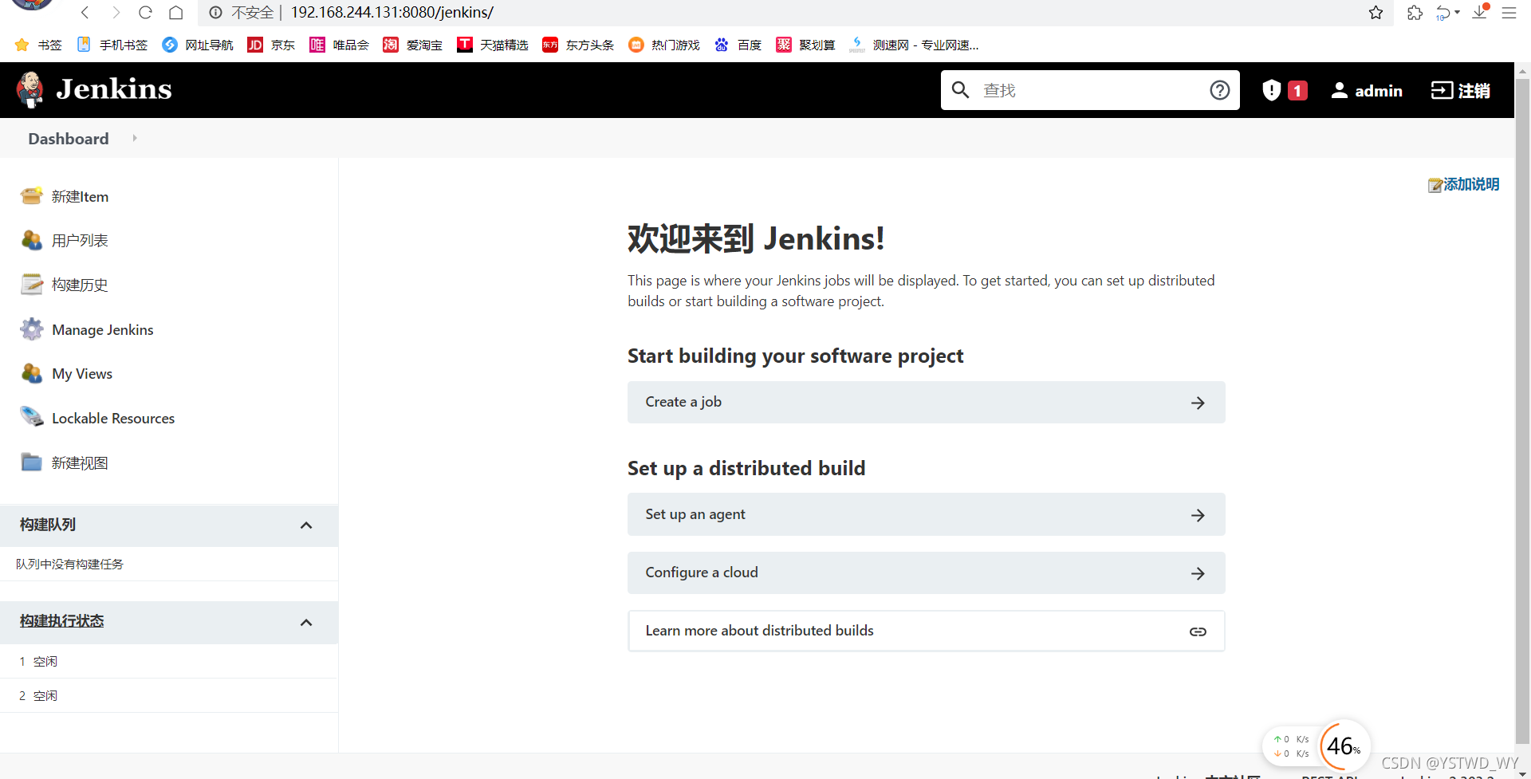This screenshot has width=1531, height=779.
Task: Open the 测速网 bookmark
Action: click(x=914, y=45)
